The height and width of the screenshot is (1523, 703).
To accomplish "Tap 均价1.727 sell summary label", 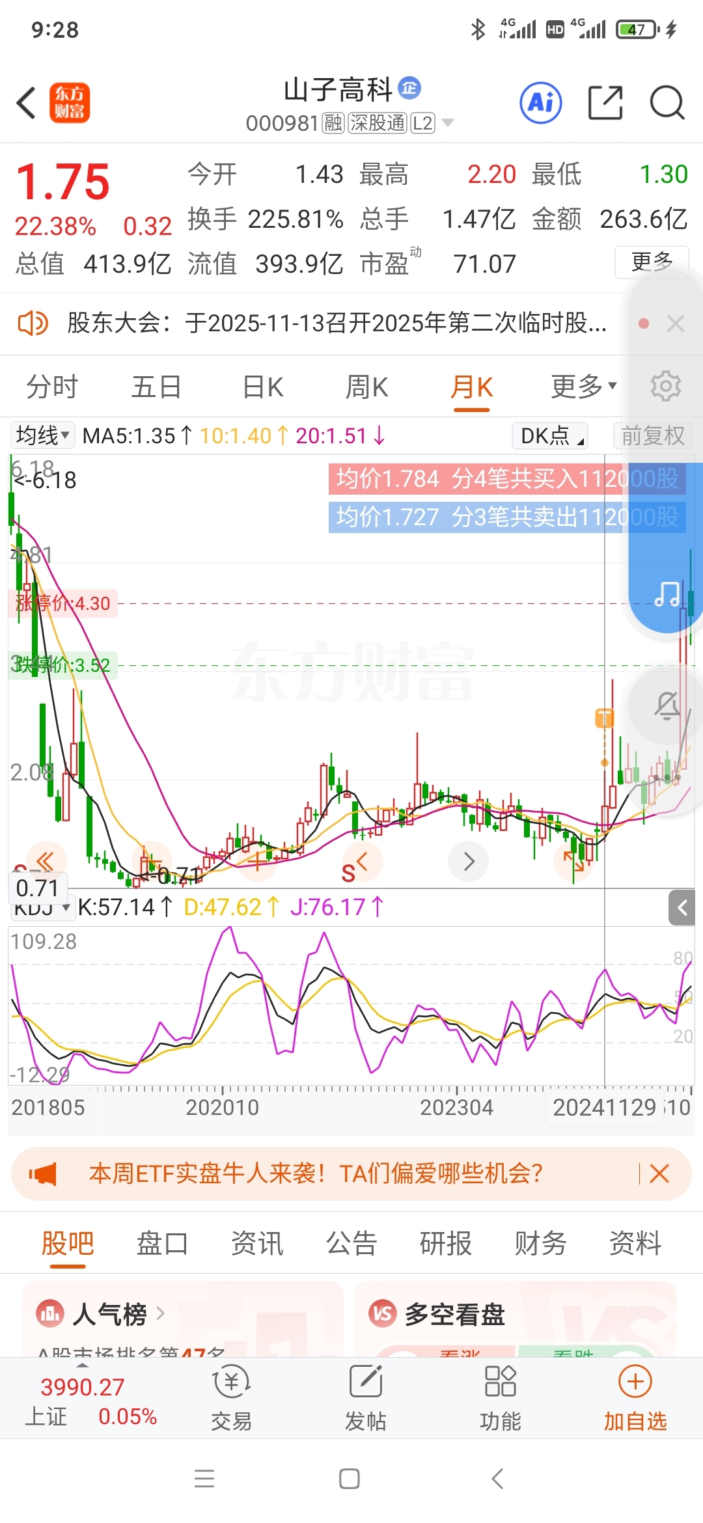I will click(507, 517).
